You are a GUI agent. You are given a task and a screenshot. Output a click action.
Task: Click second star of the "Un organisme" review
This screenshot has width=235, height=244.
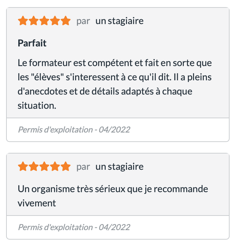click(x=34, y=167)
